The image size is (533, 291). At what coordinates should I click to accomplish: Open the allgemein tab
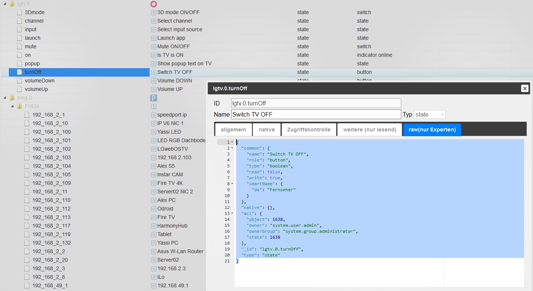click(233, 130)
